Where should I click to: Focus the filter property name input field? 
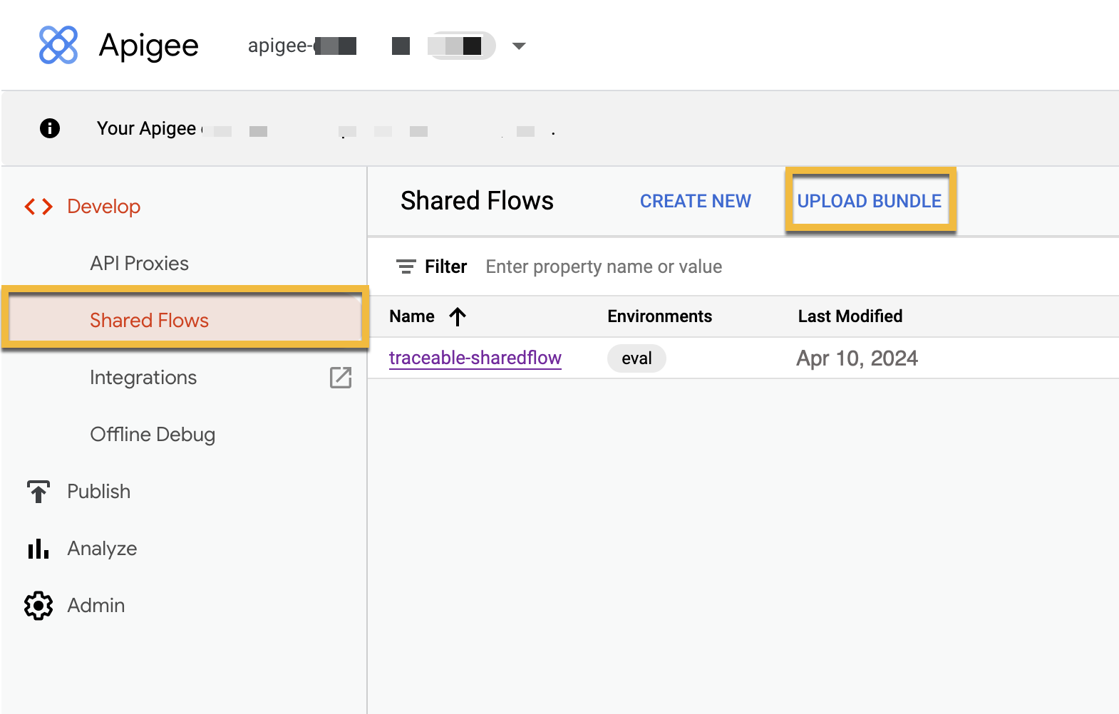604,267
